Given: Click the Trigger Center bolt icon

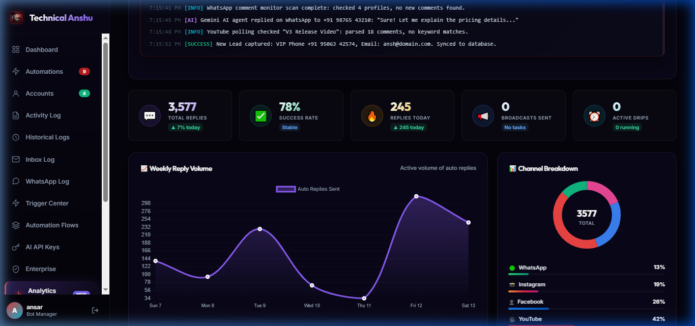Looking at the screenshot, I should point(16,203).
